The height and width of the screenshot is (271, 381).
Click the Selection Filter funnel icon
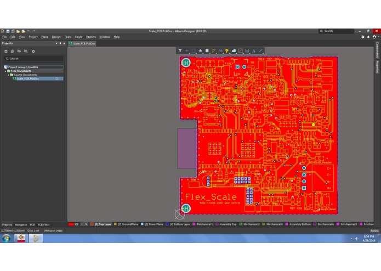pyautogui.click(x=180, y=51)
